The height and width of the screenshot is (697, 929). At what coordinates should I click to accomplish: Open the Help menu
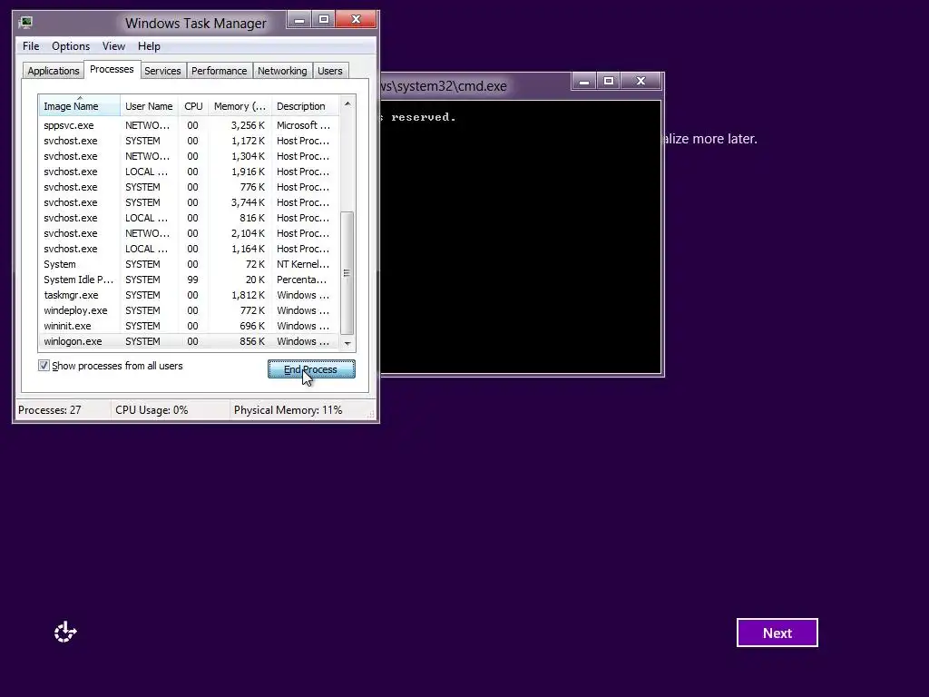(149, 46)
